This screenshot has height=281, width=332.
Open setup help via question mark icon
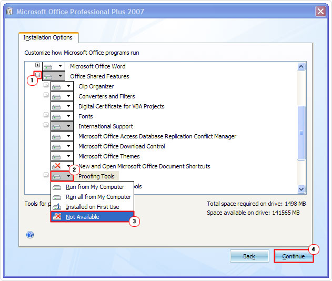click(30, 235)
